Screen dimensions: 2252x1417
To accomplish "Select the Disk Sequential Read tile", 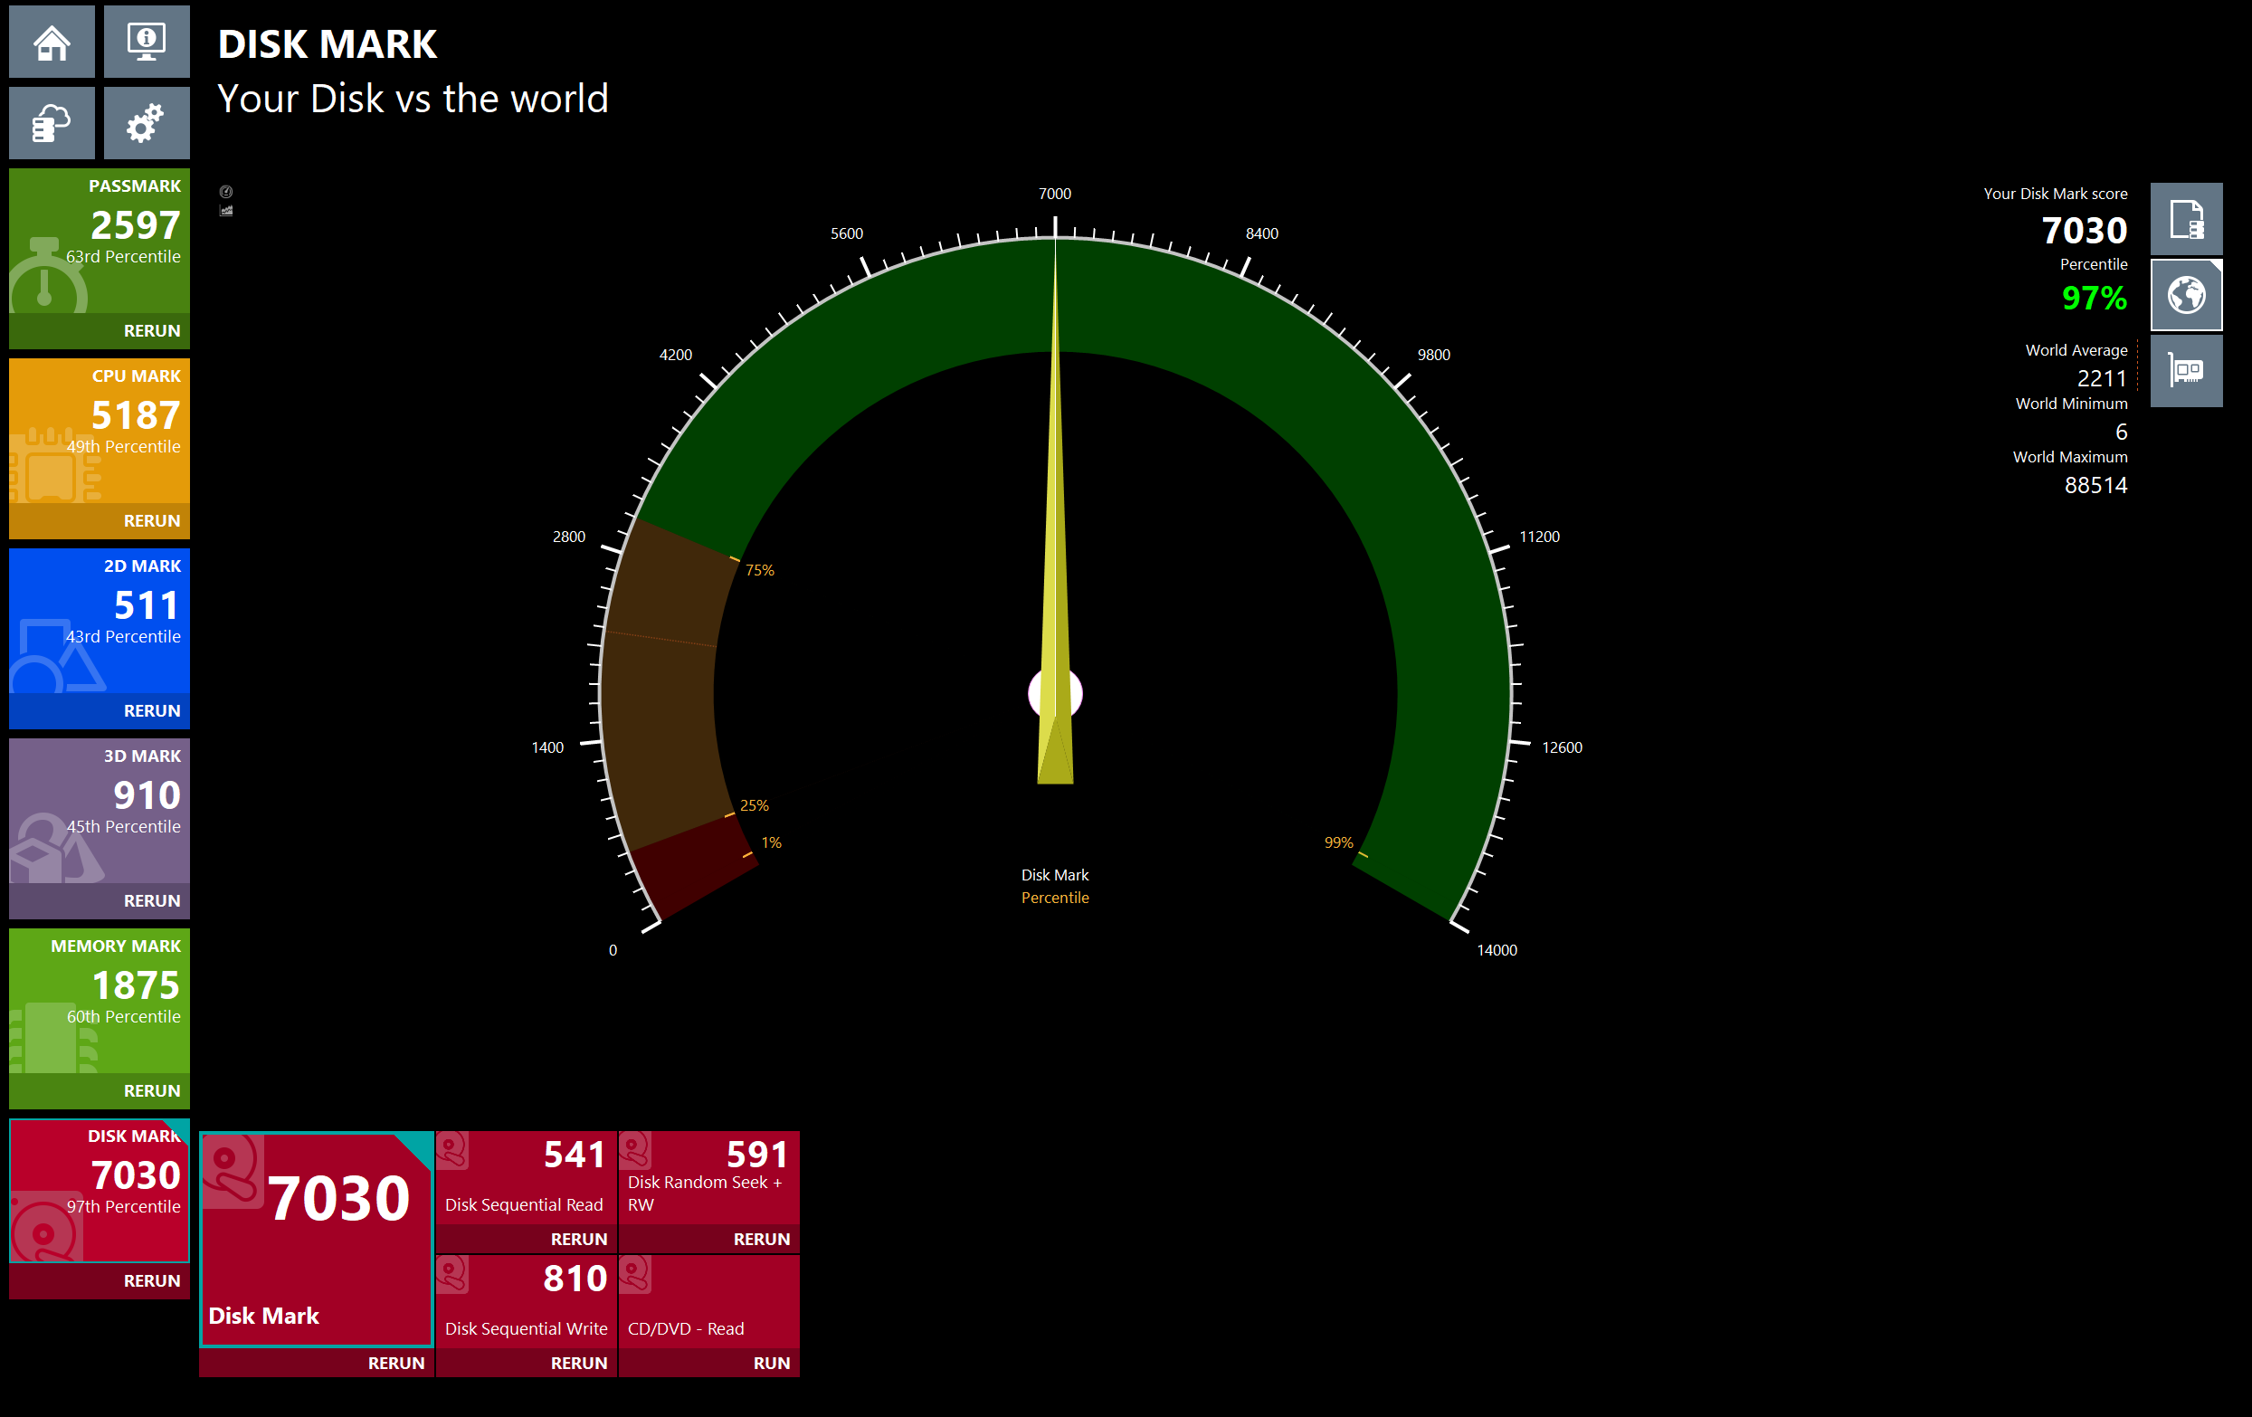I will 526,1176.
